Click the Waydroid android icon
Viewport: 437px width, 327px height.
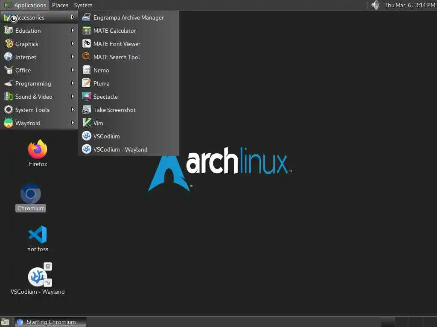(9, 123)
